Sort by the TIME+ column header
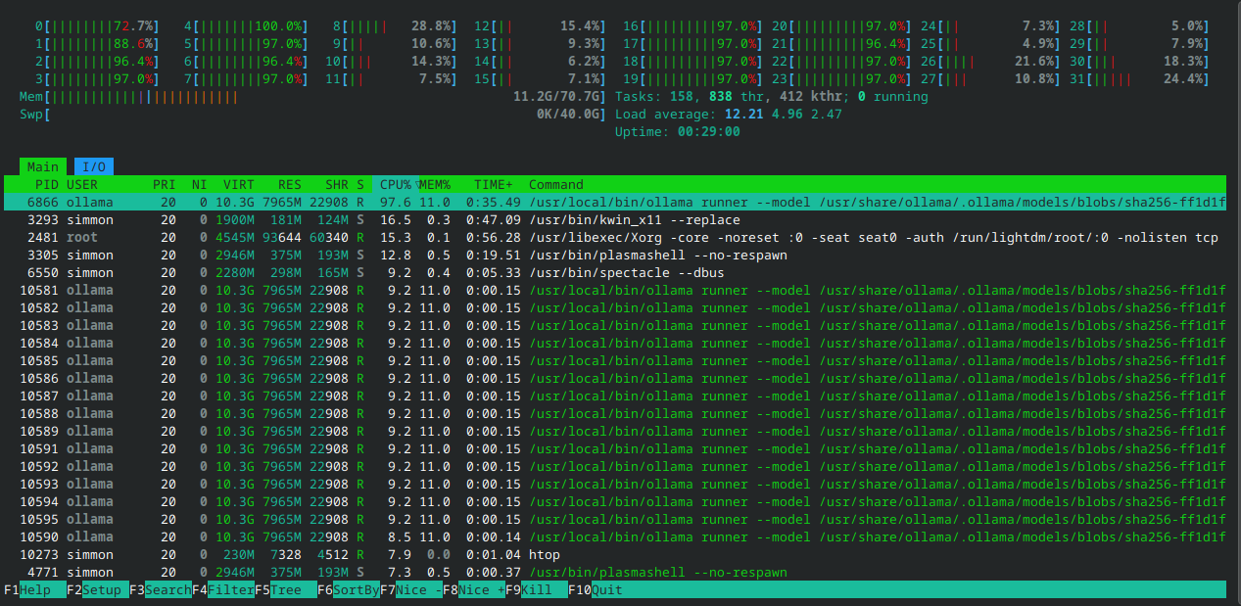The width and height of the screenshot is (1241, 606). coord(494,184)
